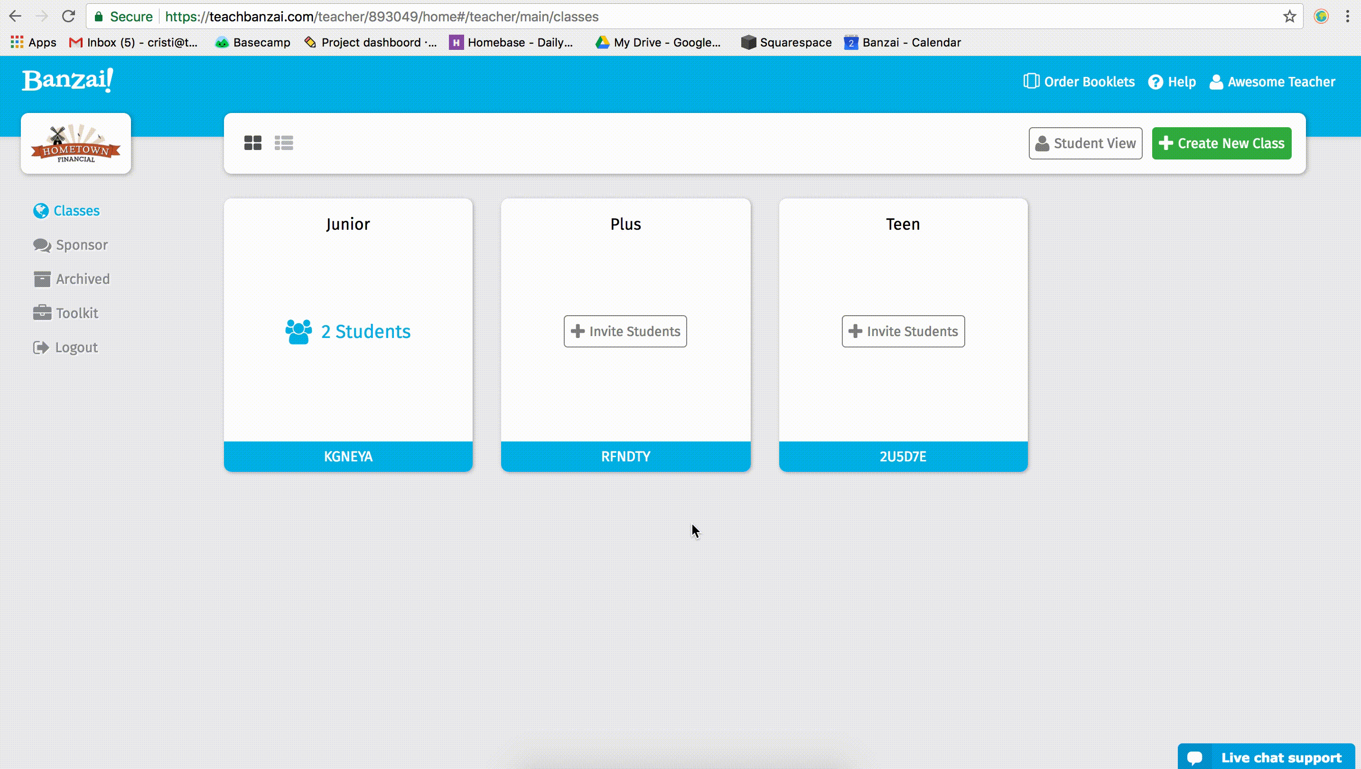Open the My Drive Google bookmark
Viewport: 1361px width, 769px height.
tap(658, 42)
